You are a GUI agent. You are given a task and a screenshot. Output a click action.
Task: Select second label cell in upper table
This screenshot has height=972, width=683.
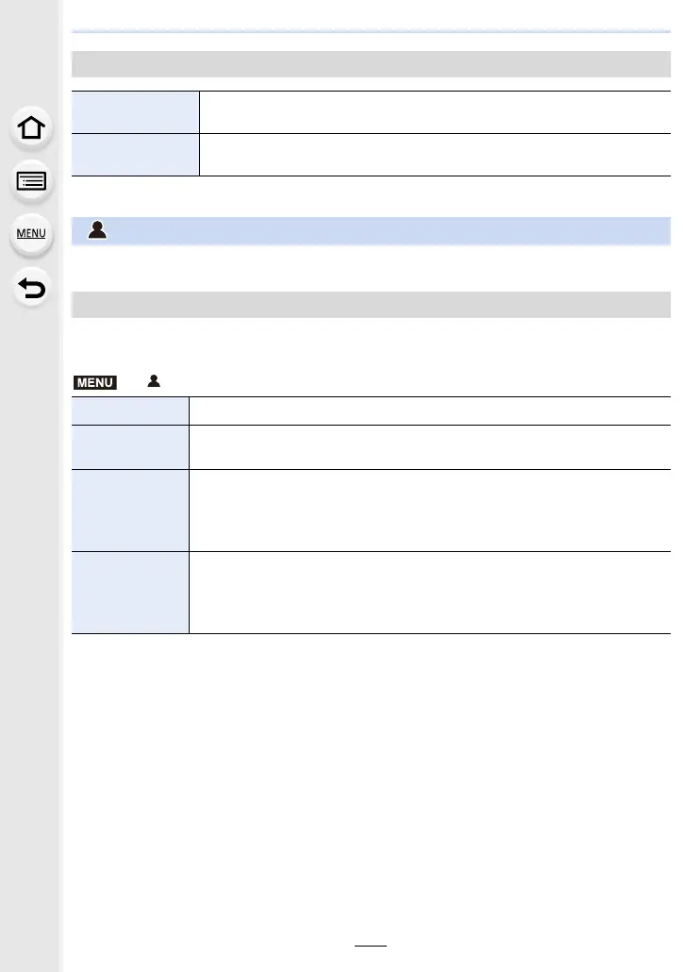(135, 155)
